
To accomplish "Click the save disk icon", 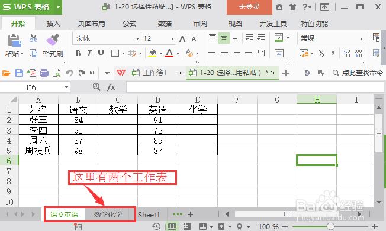I will coord(19,73).
